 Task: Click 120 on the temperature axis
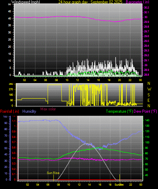(x=147, y=131)
